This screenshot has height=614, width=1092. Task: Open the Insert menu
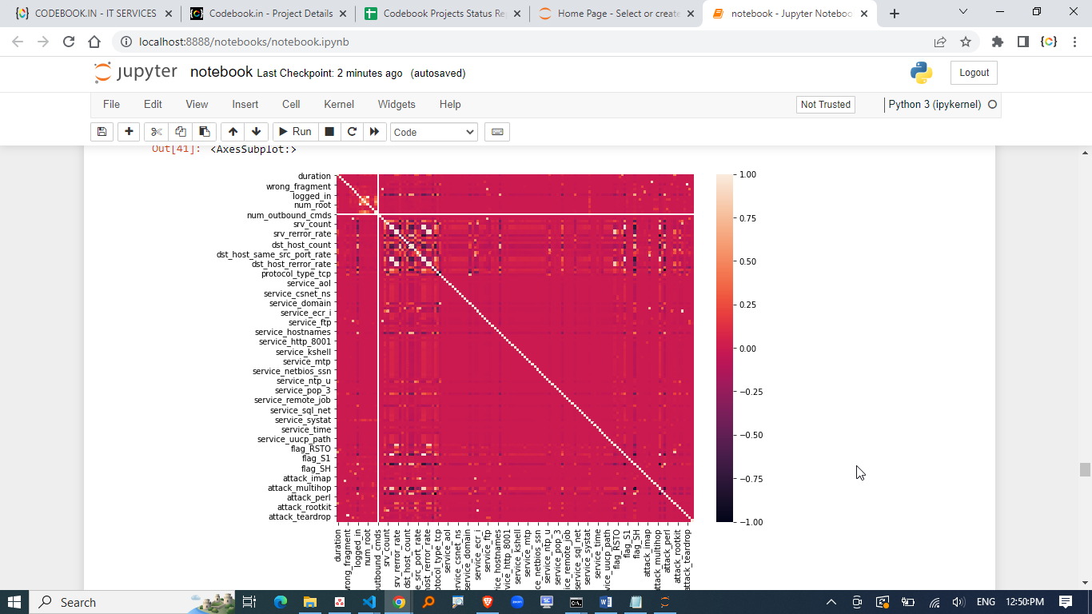(x=245, y=104)
